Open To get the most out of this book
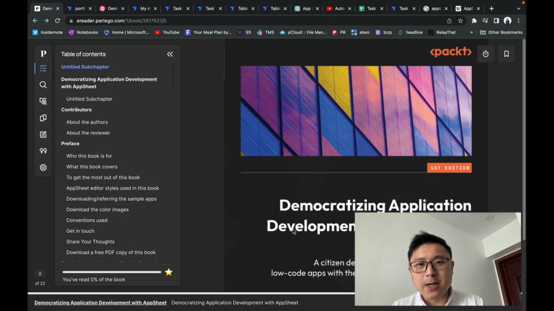 103,177
